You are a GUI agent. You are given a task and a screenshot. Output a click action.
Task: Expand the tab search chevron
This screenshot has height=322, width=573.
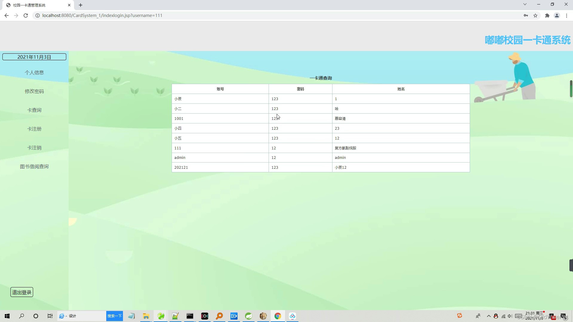tap(525, 4)
